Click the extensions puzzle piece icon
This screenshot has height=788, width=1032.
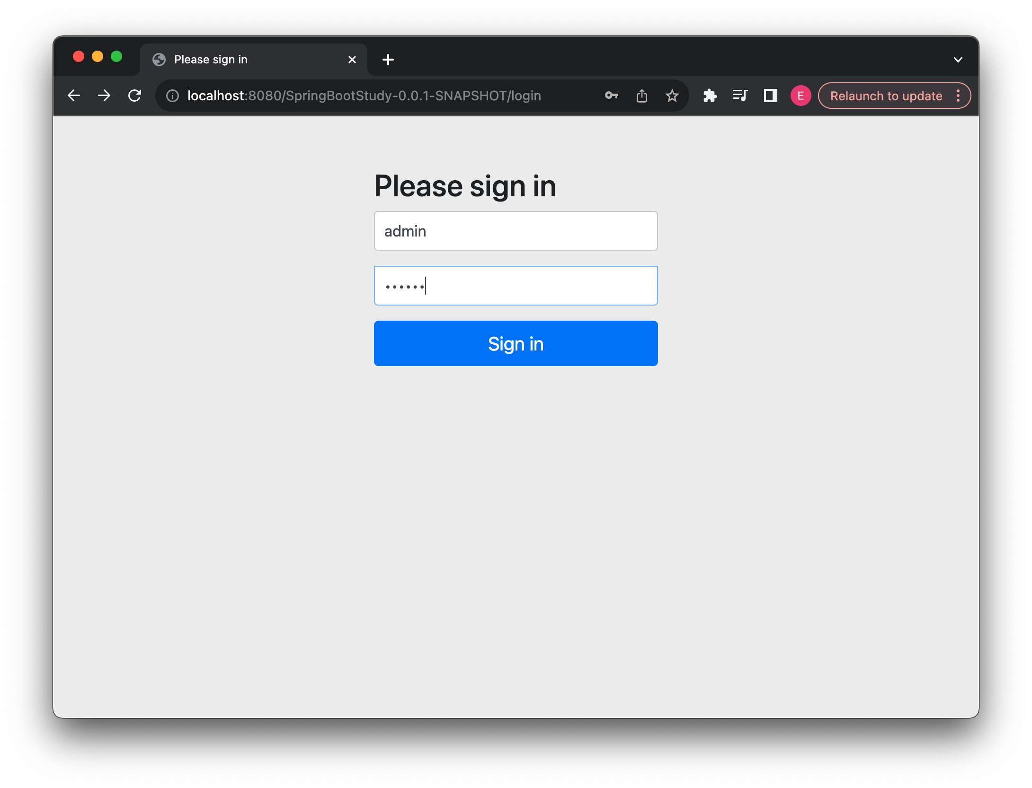click(710, 95)
